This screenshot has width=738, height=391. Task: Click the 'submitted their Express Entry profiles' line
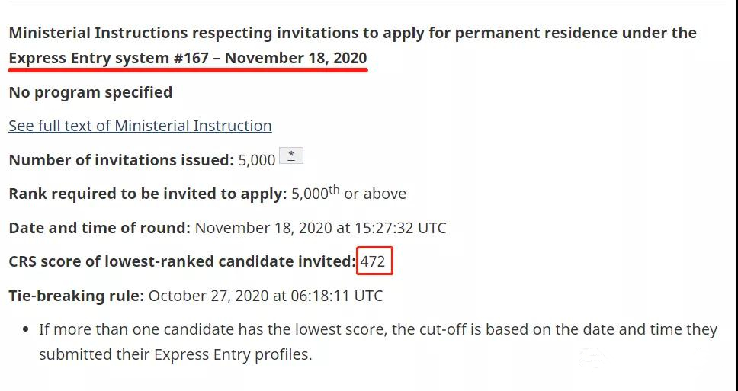(175, 354)
